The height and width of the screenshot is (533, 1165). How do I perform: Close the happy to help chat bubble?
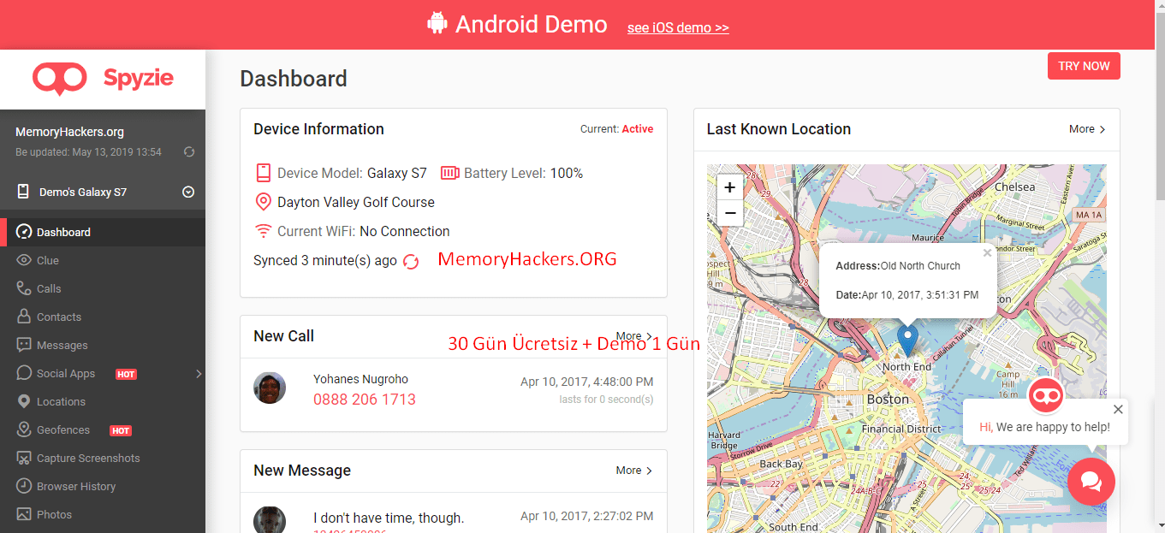(1118, 410)
